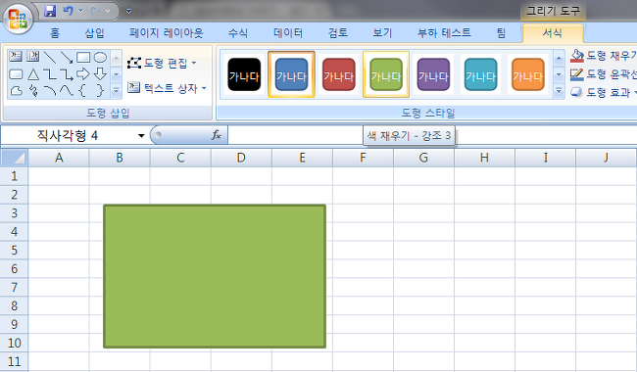Apply the red shape style
The image size is (637, 372).
click(x=339, y=74)
